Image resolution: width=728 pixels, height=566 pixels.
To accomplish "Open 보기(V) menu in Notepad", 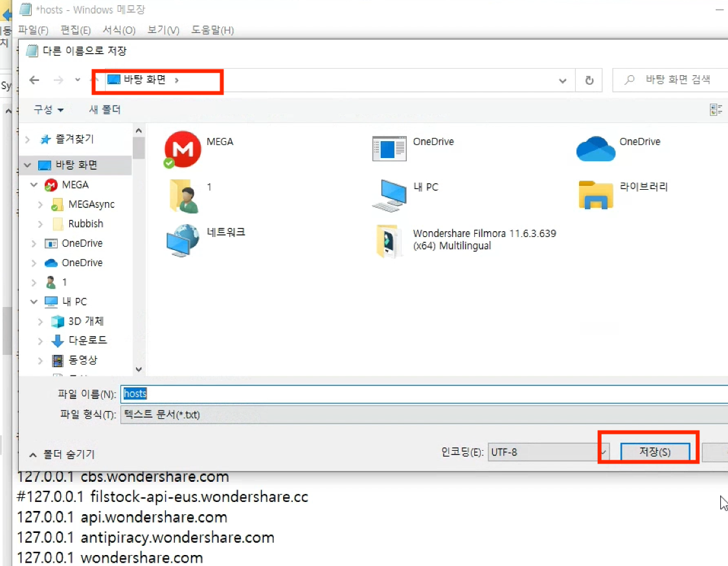I will (163, 30).
